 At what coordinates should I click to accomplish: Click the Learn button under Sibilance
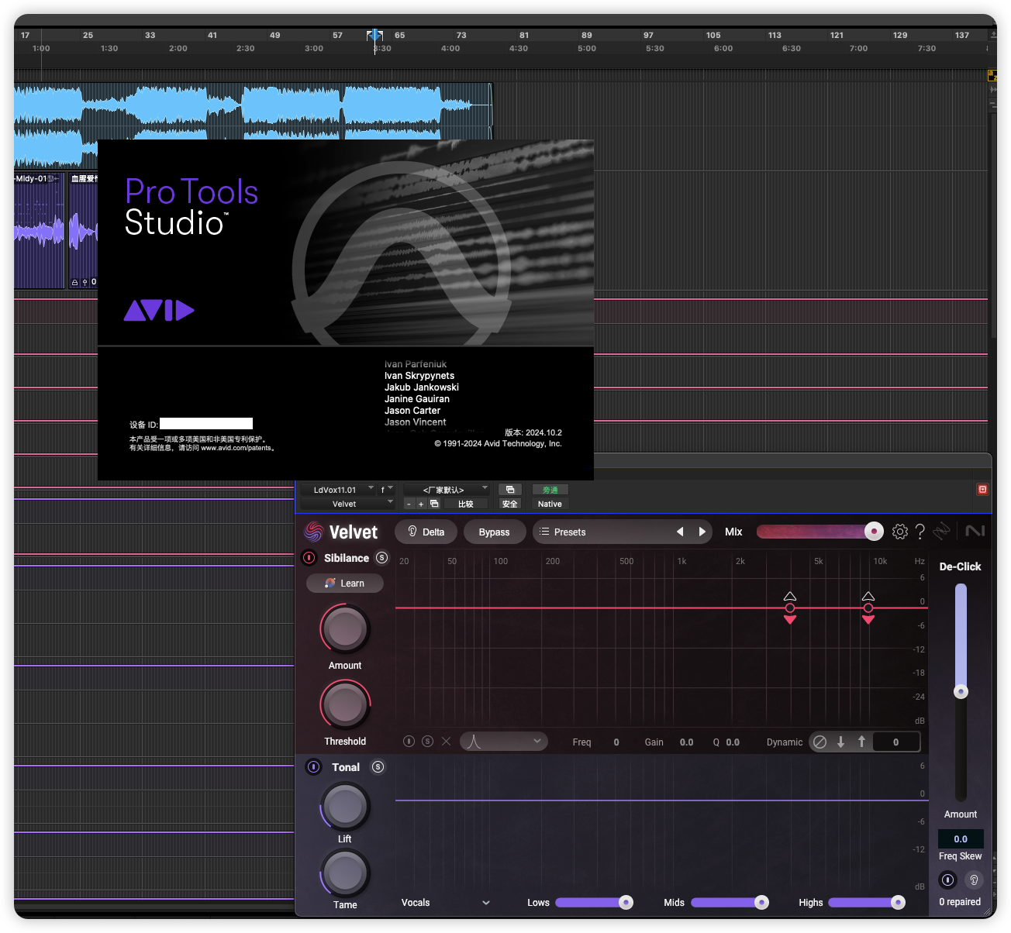coord(345,583)
